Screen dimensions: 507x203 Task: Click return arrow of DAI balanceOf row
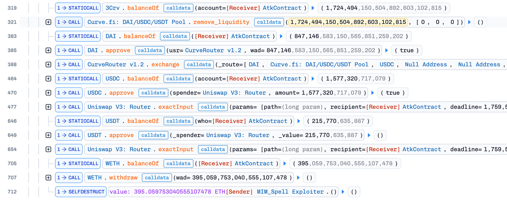(281, 36)
